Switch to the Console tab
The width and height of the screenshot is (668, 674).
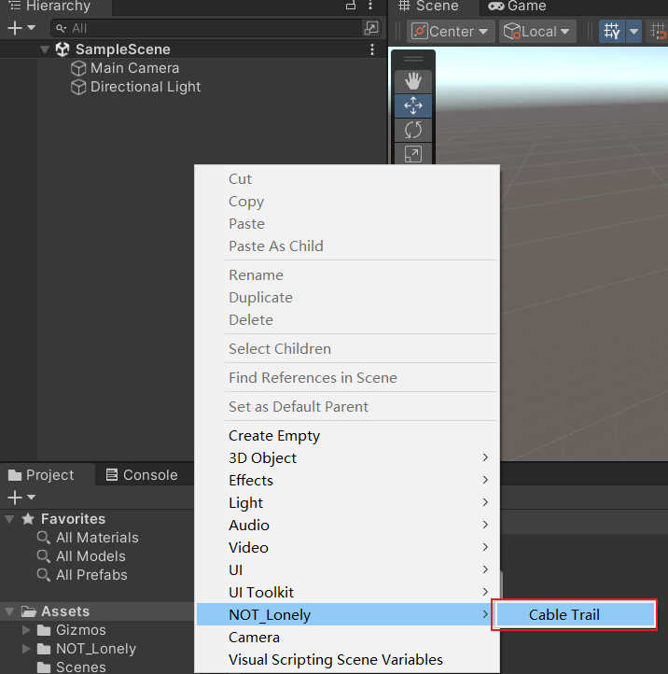pos(142,475)
